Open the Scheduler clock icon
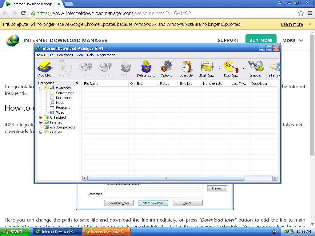 pyautogui.click(x=187, y=69)
